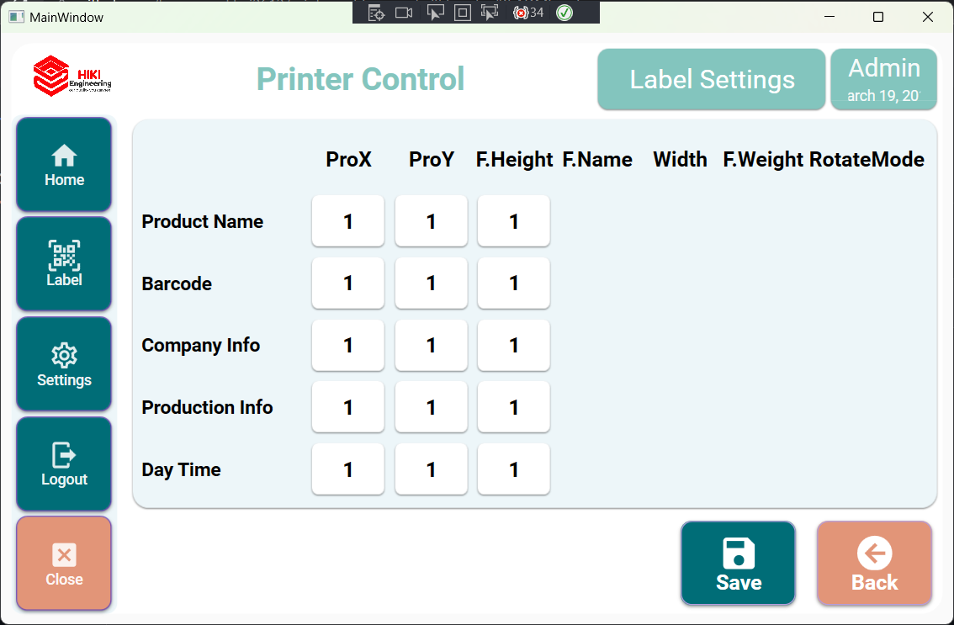Screen dimensions: 954x625
Task: Open Label Settings
Action: (710, 79)
